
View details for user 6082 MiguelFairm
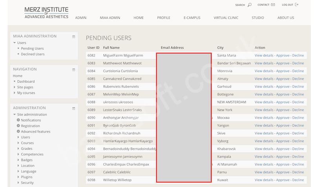pos(264,55)
